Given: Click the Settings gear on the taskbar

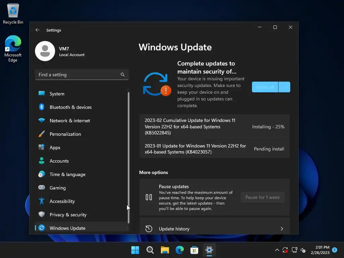Looking at the screenshot, I should click(x=209, y=250).
